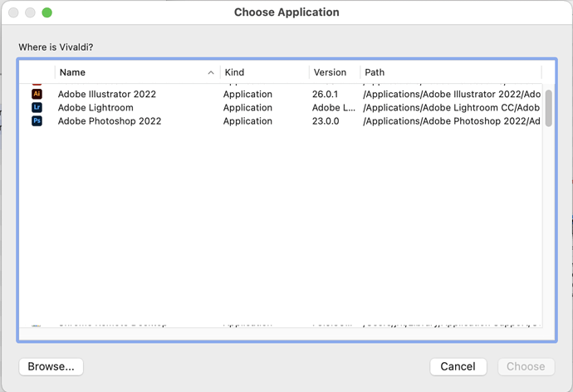Click version 26.0.1 in Illustrator row
The image size is (573, 392).
[x=325, y=94]
